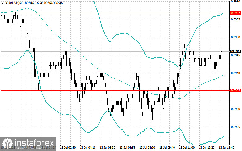This screenshot has width=242, height=151.
Task: Click the 0.6940 price scale label
Action: tap(235, 73)
